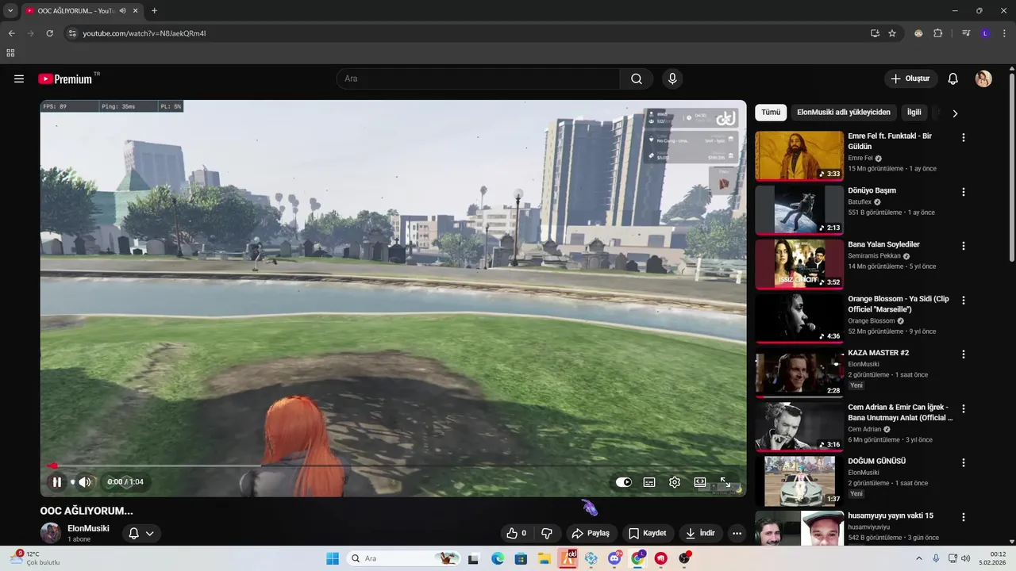Click the install app icon in address bar
The width and height of the screenshot is (1016, 571).
pyautogui.click(x=875, y=33)
